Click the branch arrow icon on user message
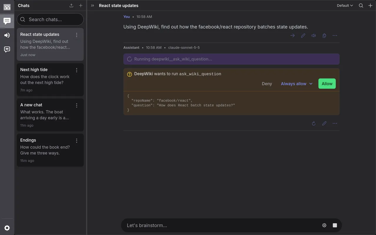 293,36
